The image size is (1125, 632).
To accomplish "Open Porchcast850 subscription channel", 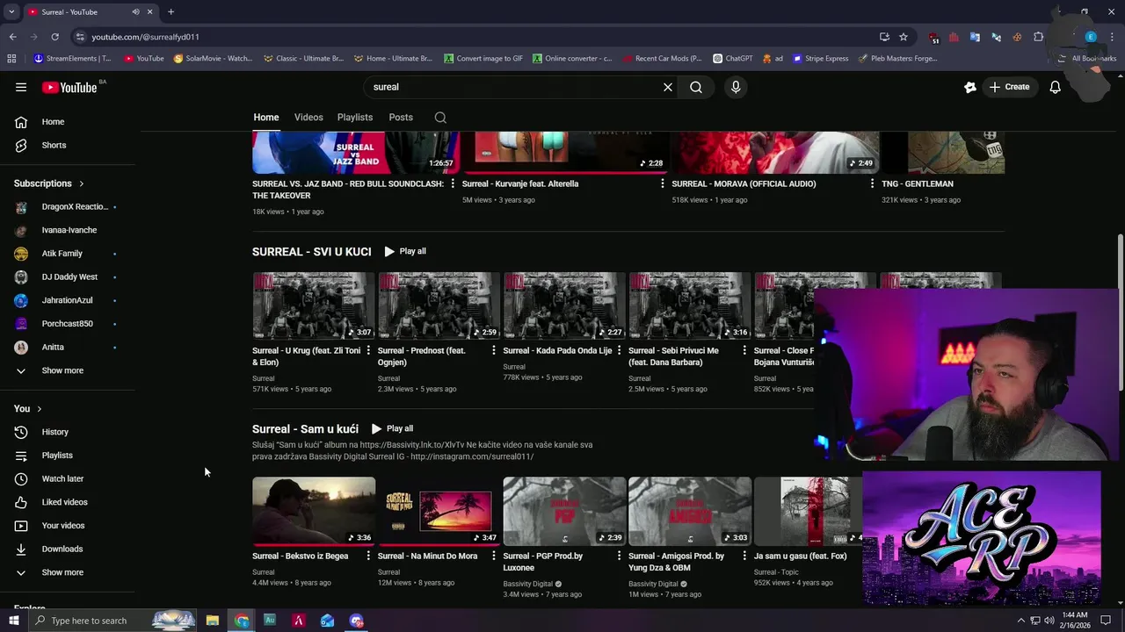I will coord(68,324).
